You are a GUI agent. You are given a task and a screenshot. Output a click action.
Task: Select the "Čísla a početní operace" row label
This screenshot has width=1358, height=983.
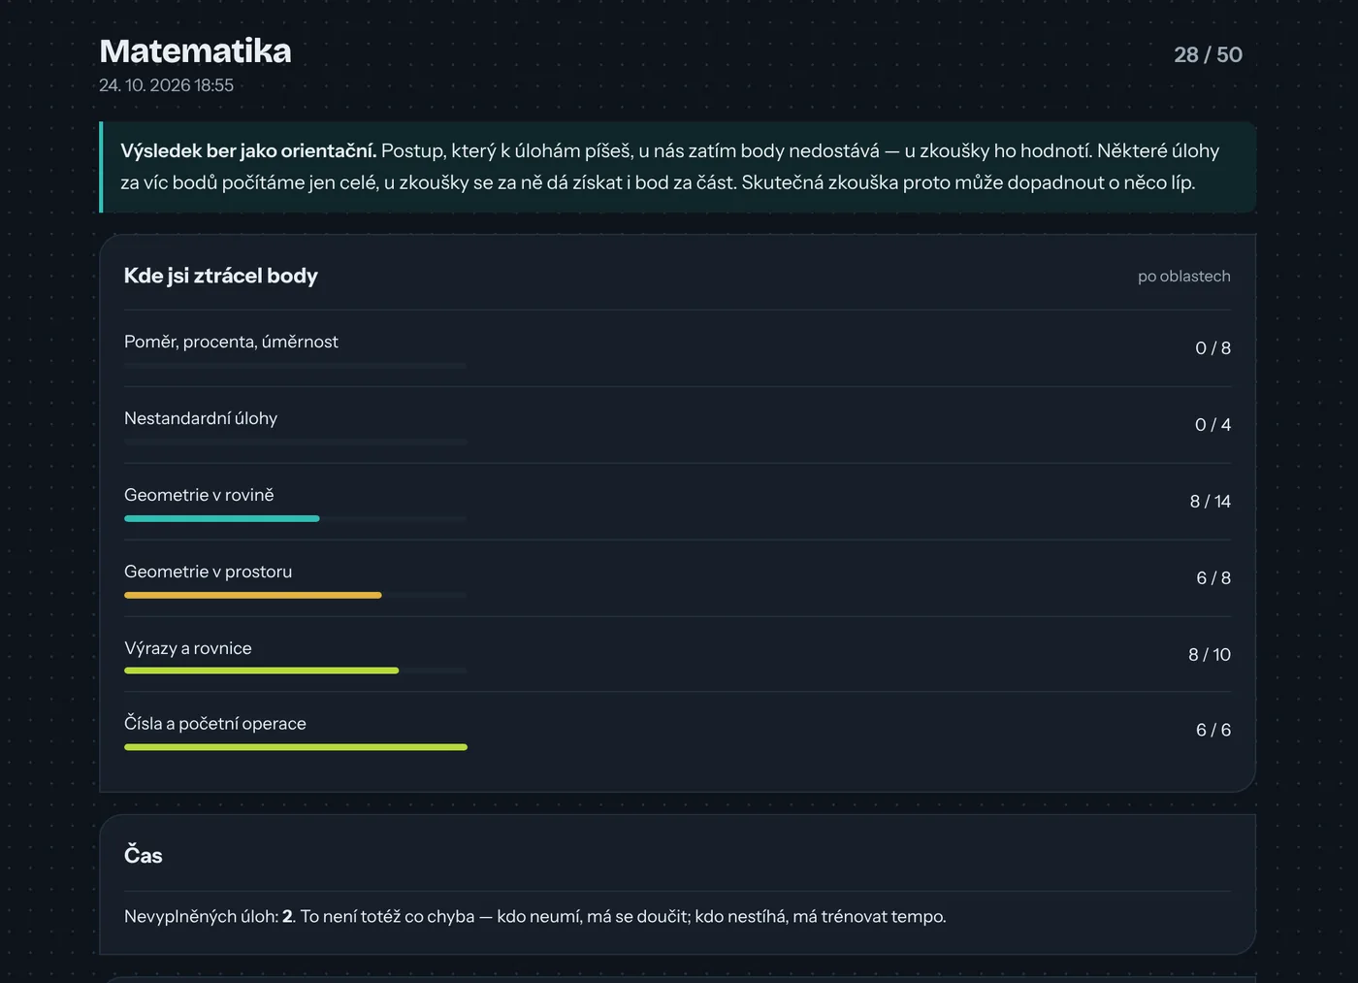tap(215, 724)
